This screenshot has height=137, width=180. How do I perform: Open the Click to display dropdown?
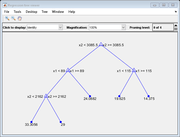pos(45,28)
